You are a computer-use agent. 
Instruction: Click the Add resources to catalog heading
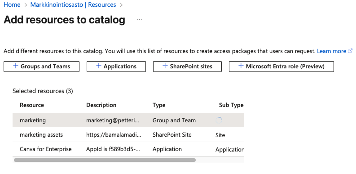(64, 20)
